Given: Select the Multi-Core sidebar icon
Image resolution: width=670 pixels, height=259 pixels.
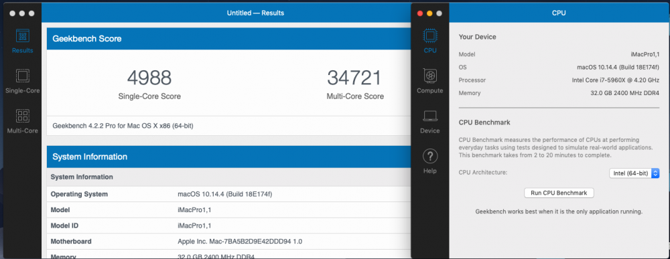Looking at the screenshot, I should [22, 116].
